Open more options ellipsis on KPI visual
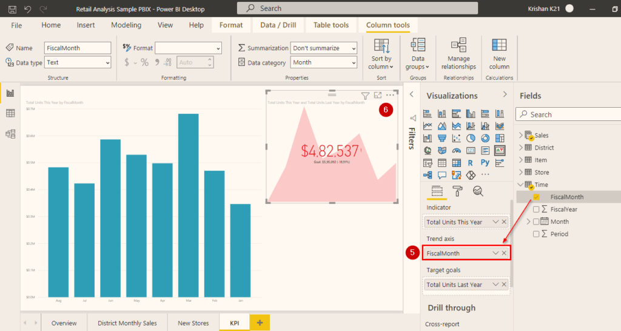 390,95
